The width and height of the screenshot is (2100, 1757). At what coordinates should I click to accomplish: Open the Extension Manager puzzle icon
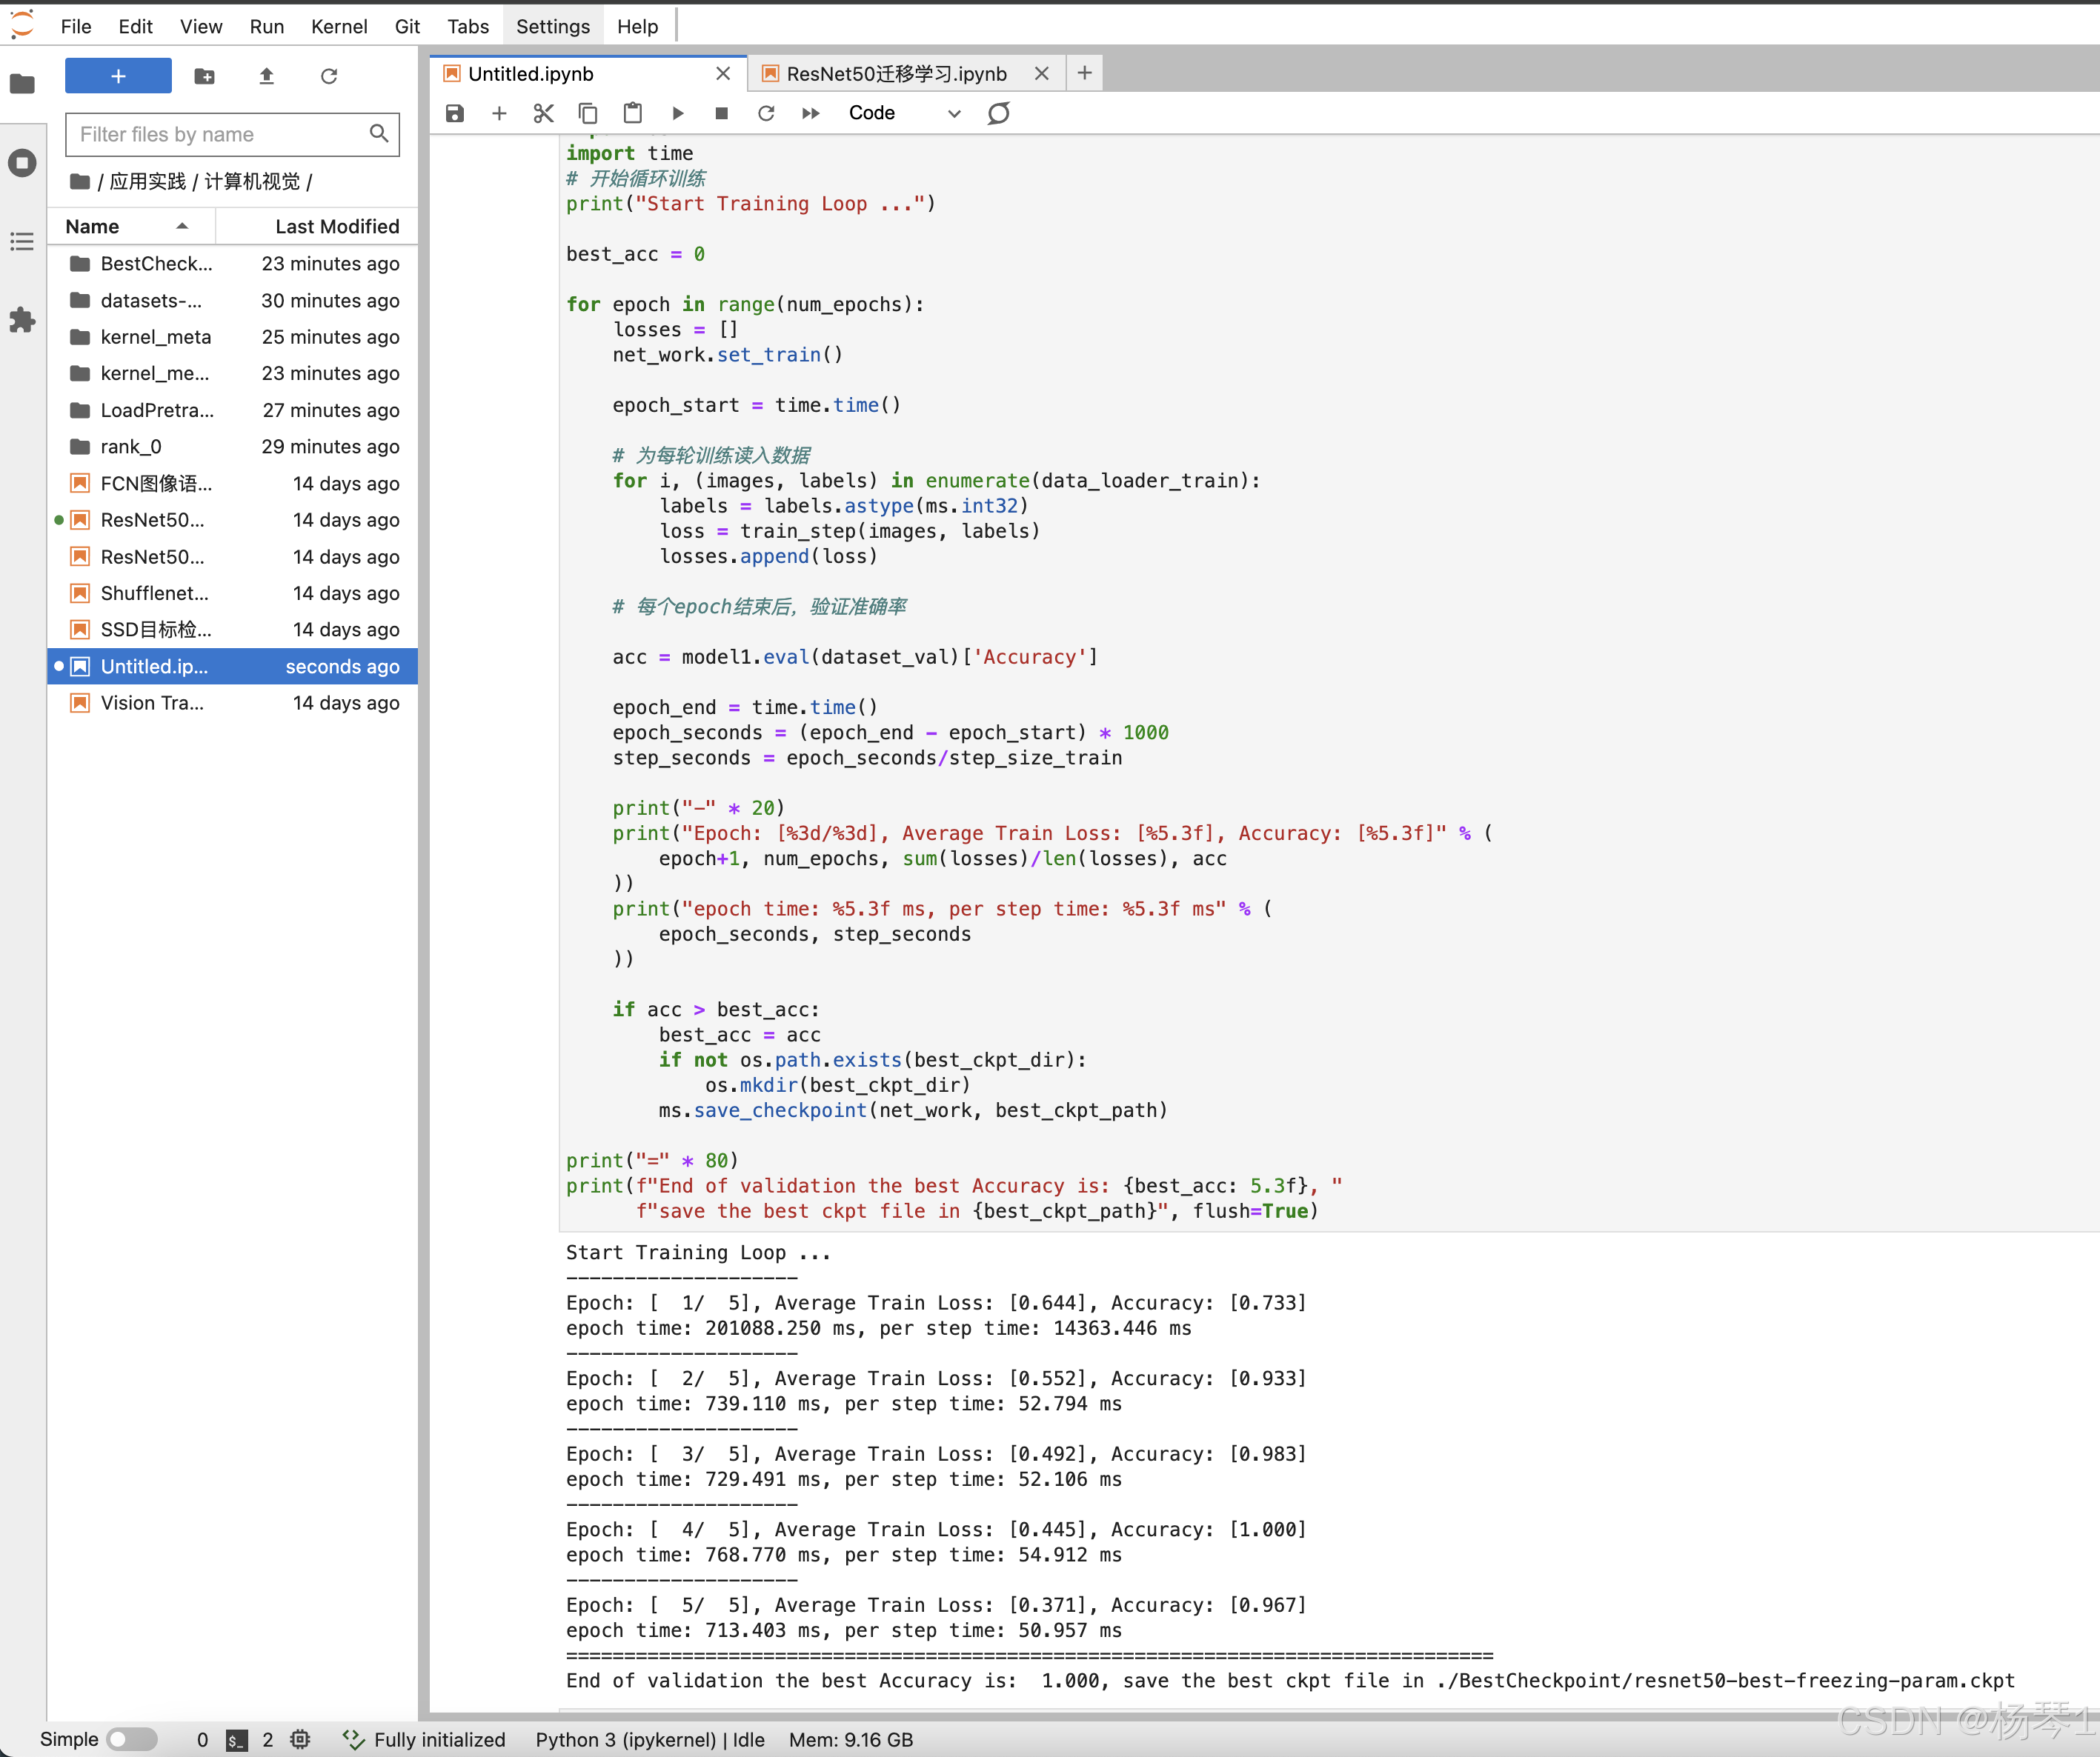coord(22,320)
